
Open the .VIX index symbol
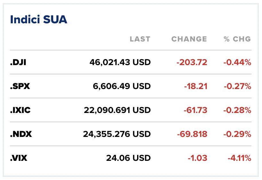click(19, 158)
